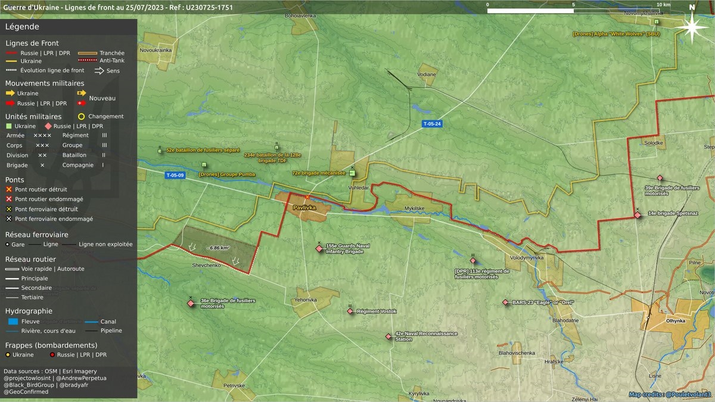Click the red Russie strike dot in legend
This screenshot has width=715, height=402.
52,355
